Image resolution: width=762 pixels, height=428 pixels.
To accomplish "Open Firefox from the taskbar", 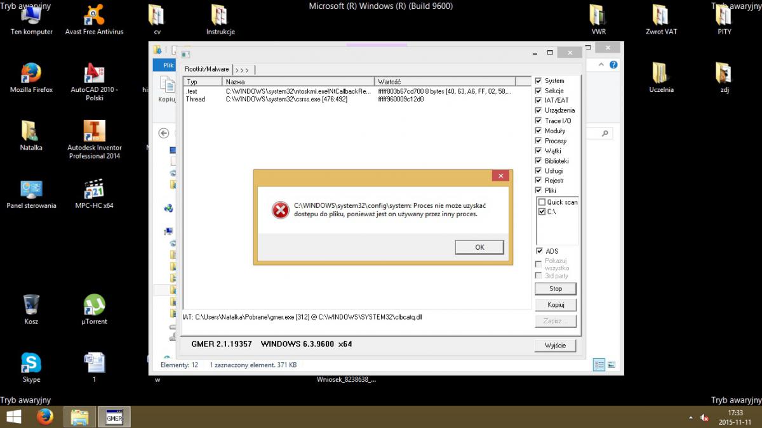I will tap(44, 417).
